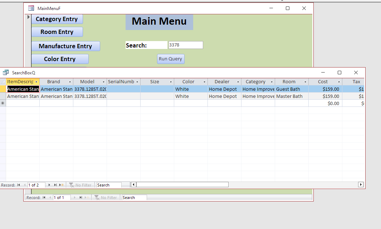The height and width of the screenshot is (229, 381).
Task: Open the ItemDescrip column filter dropdown
Action: pos(36,82)
